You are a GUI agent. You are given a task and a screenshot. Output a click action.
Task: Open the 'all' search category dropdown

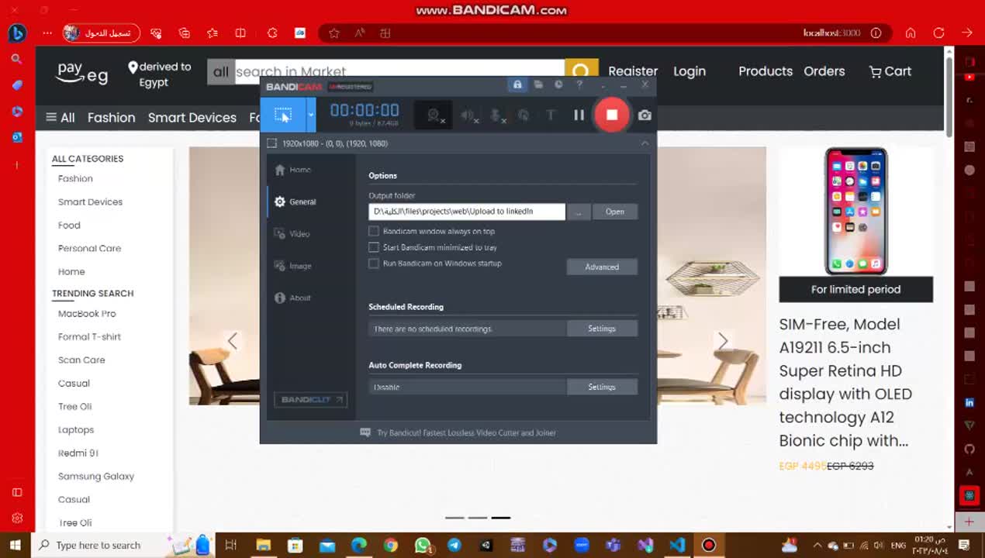[221, 72]
